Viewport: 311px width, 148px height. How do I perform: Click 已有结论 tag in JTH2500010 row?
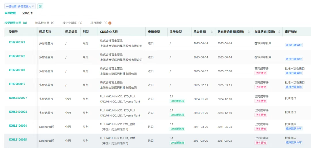click(261, 87)
